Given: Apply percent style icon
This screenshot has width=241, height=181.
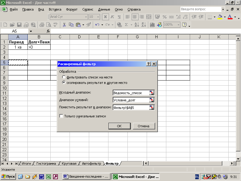Looking at the screenshot, I should point(164,17).
